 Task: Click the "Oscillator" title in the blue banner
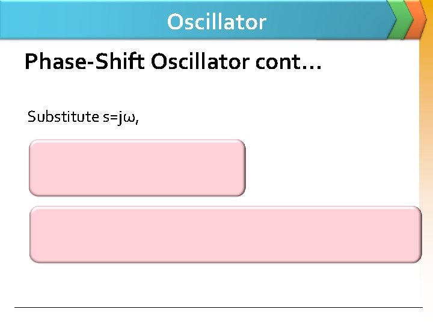coord(216,22)
